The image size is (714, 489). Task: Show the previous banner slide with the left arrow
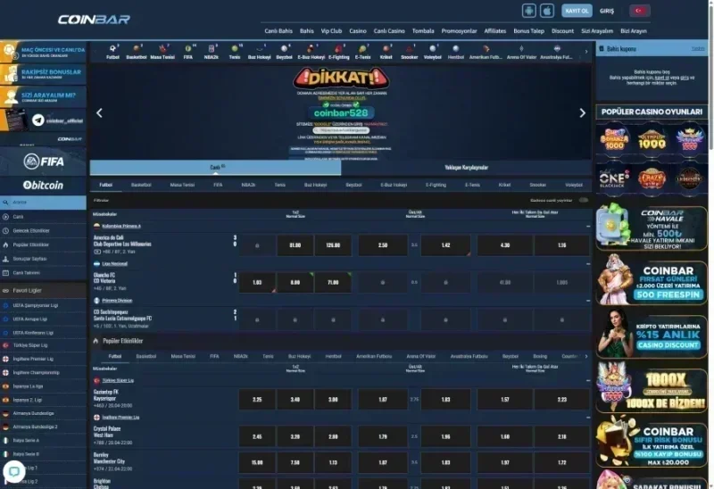99,113
